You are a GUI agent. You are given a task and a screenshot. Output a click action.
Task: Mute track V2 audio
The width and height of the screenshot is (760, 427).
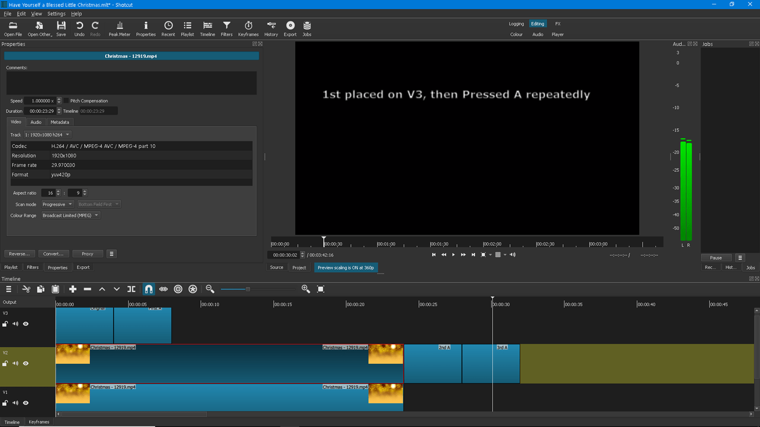pos(15,364)
